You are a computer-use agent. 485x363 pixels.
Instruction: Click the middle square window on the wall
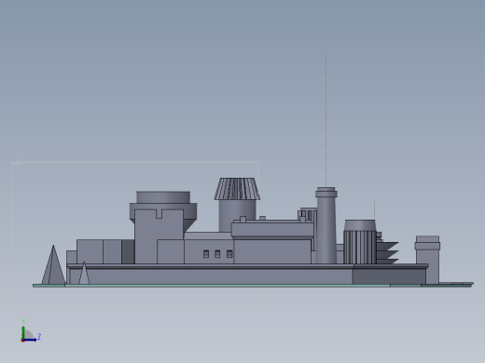pyautogui.click(x=217, y=254)
